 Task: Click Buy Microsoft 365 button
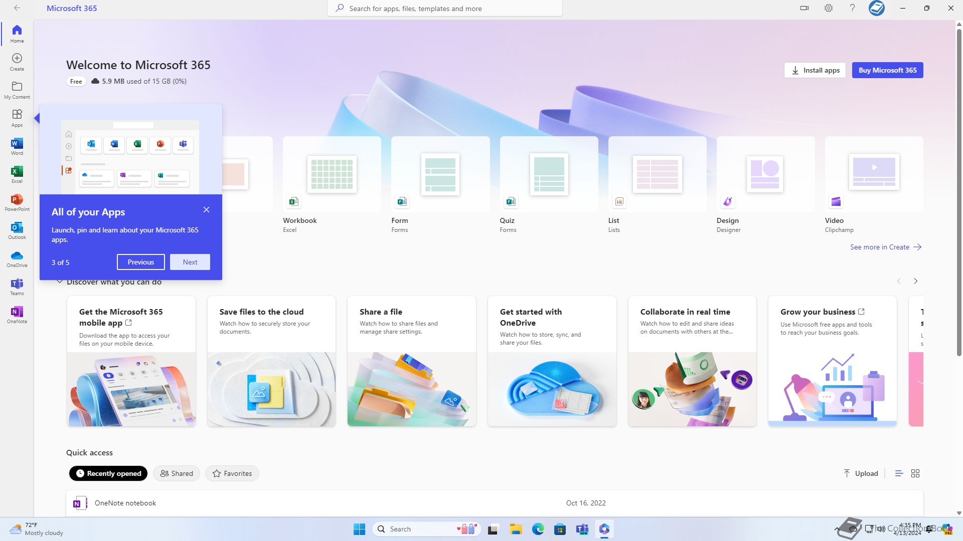[x=888, y=70]
